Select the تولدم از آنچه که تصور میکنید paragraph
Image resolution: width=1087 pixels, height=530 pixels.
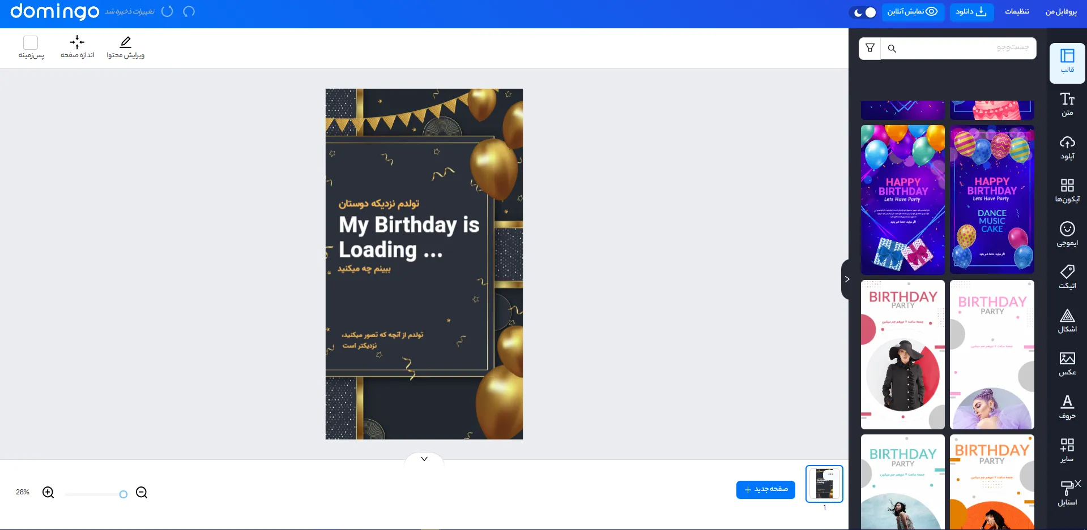point(383,340)
